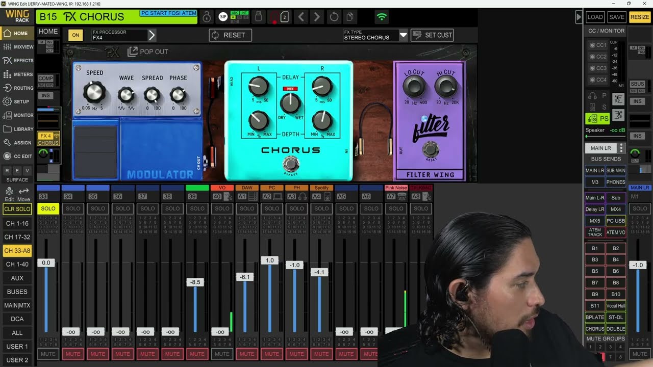Expand the FX PROCESSOR FX4 chevron
Viewport: 653px width, 367px height.
pyautogui.click(x=152, y=35)
